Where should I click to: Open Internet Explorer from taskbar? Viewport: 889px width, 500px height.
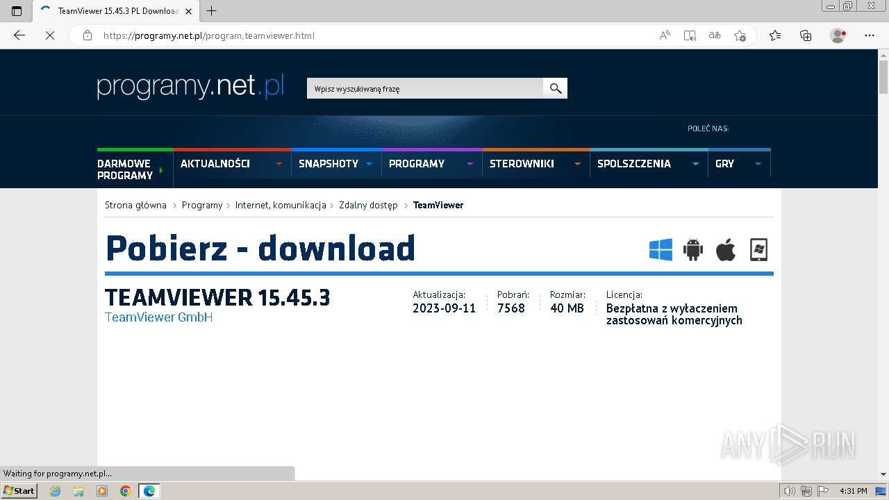tap(55, 491)
